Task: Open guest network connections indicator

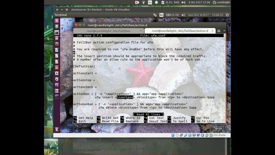Action: point(155,15)
